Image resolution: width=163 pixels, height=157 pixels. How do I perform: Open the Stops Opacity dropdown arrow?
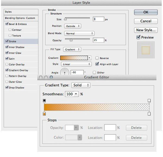pyautogui.click(x=76, y=127)
